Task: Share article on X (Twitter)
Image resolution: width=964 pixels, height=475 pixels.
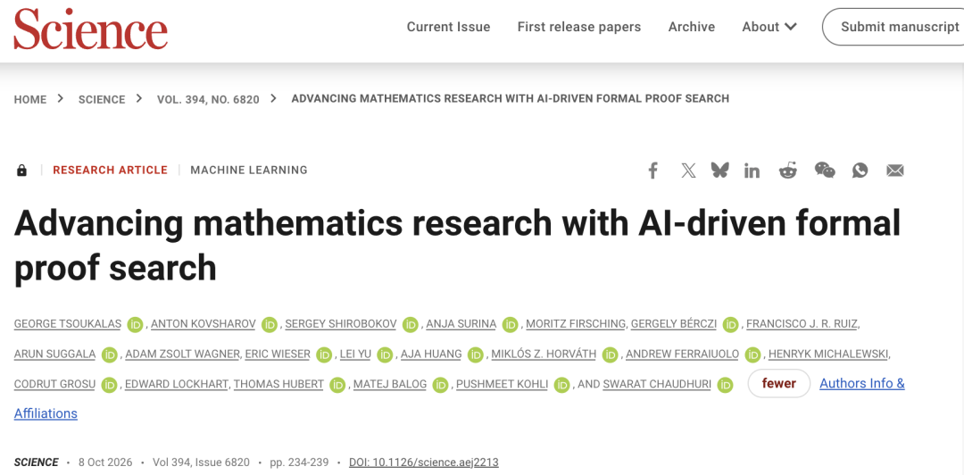Action: 688,171
